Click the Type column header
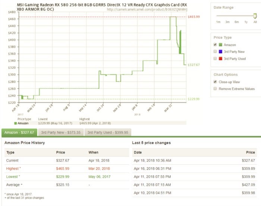 click(x=10, y=152)
